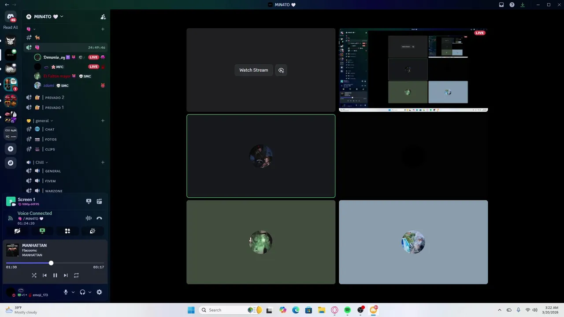Screen dimensions: 564x317
Task: Click the Watch Stream button
Action: click(x=253, y=70)
